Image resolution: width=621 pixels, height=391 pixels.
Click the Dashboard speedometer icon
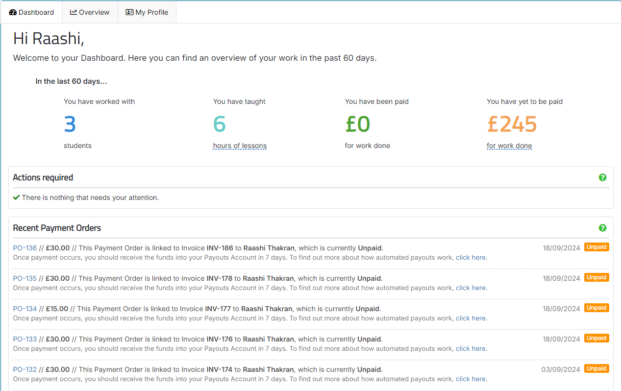[x=12, y=12]
